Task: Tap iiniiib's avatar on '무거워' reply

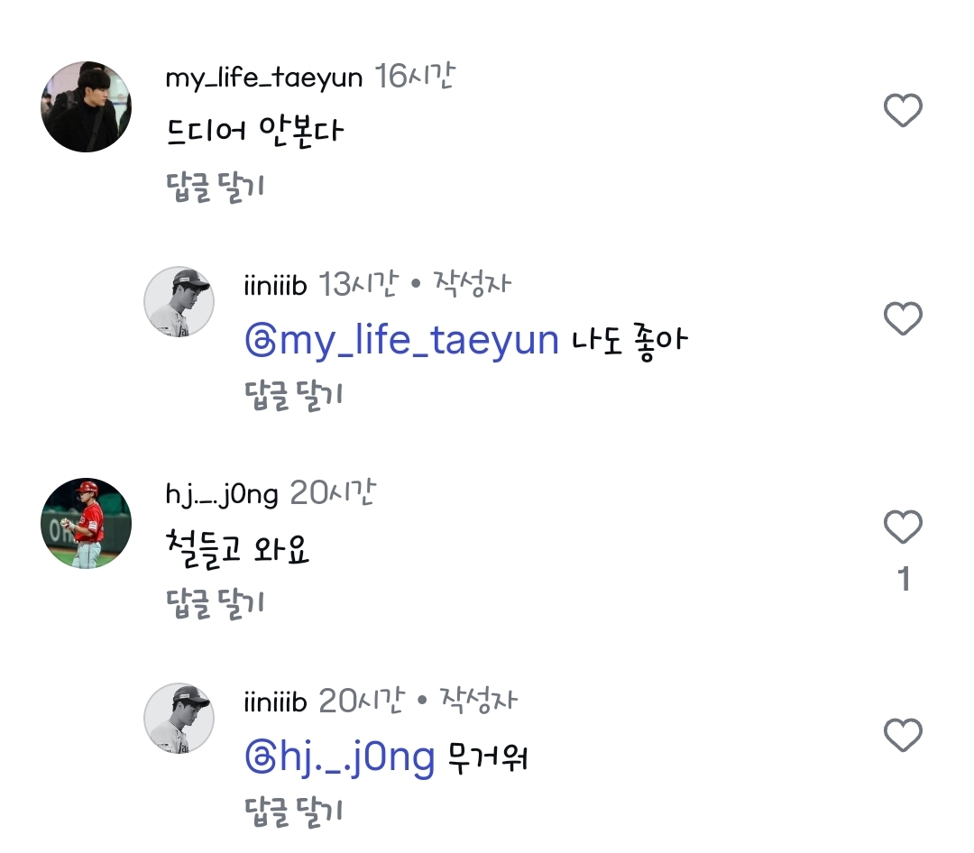Action: pyautogui.click(x=179, y=718)
